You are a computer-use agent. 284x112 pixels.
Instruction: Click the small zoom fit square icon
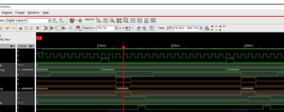220,30
